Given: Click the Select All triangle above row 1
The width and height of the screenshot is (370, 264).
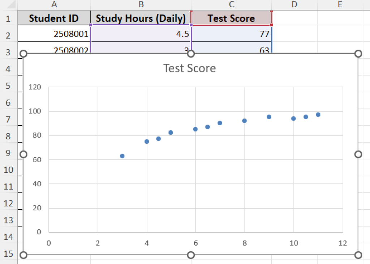Looking at the screenshot, I should click(x=11, y=5).
